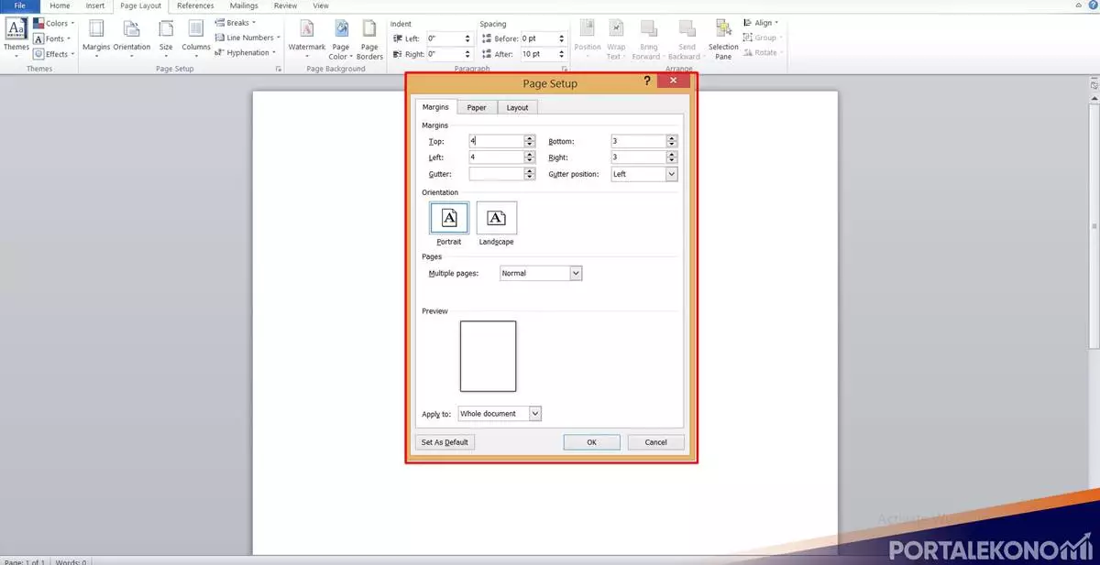Image resolution: width=1100 pixels, height=565 pixels.
Task: Click the Gutter input field
Action: tap(496, 174)
